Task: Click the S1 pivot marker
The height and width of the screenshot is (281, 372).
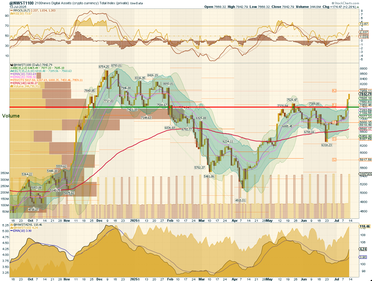Action: tap(334, 139)
